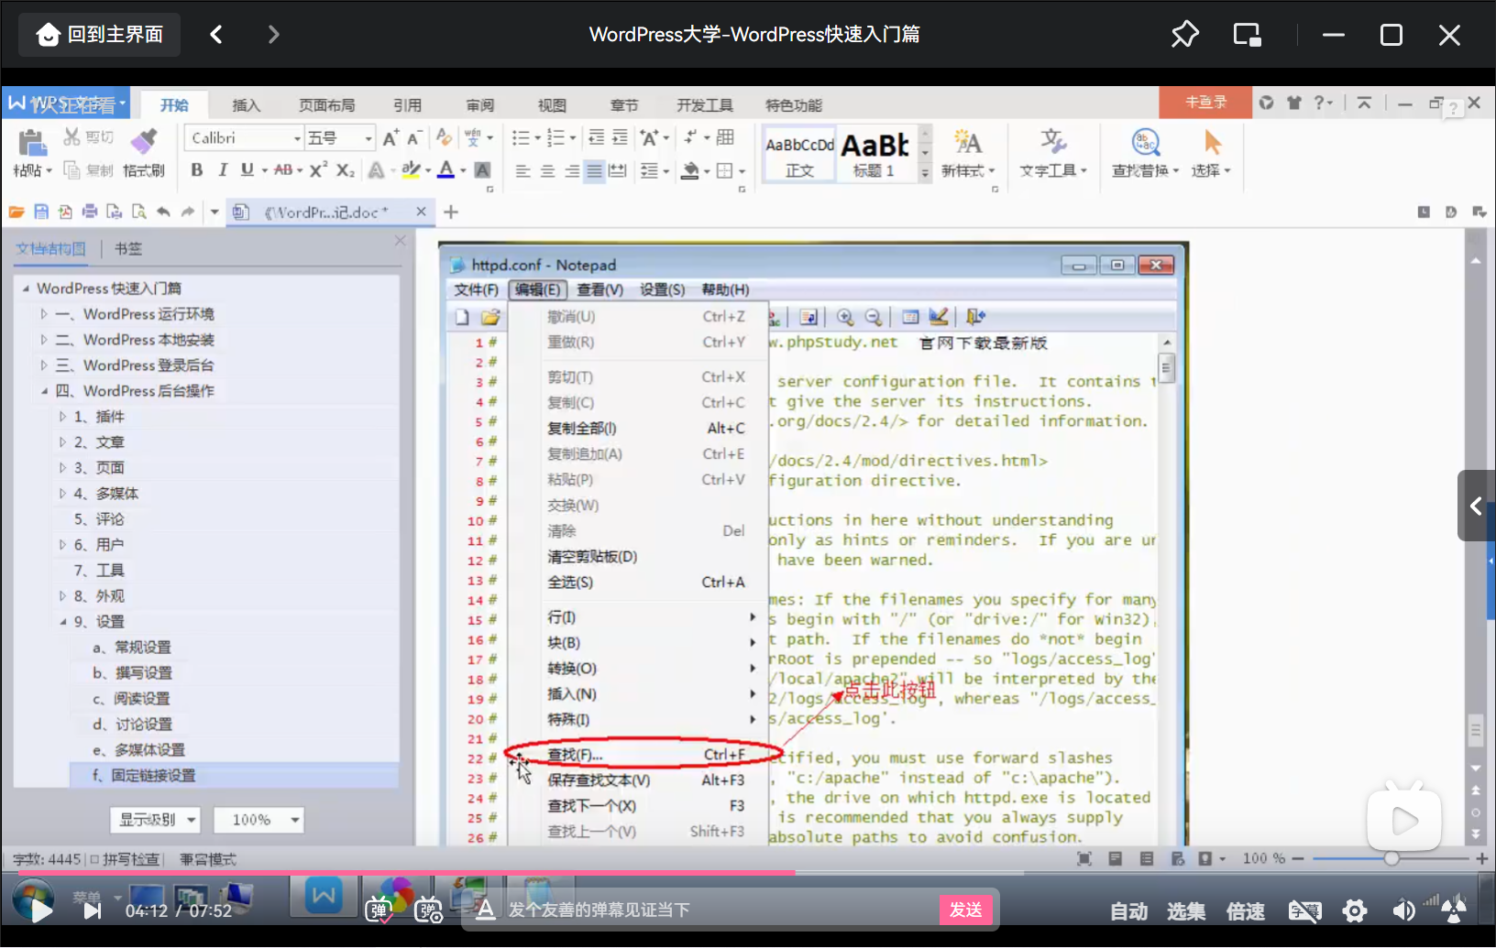Open the font name Calibri dropdown

[297, 138]
